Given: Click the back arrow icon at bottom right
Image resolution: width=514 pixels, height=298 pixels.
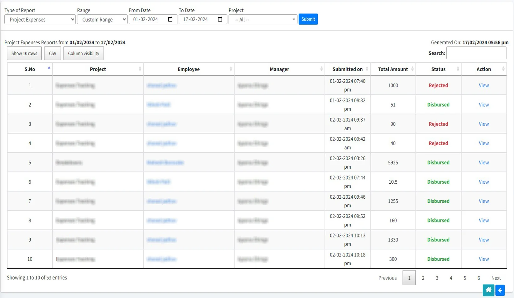Looking at the screenshot, I should pyautogui.click(x=500, y=290).
